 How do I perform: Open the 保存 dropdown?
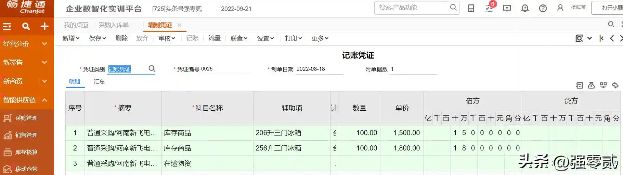[98, 38]
